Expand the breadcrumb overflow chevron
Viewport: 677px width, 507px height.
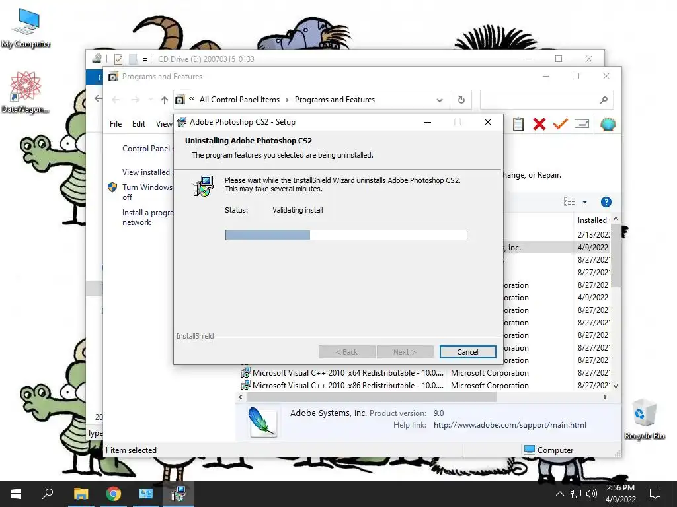192,99
